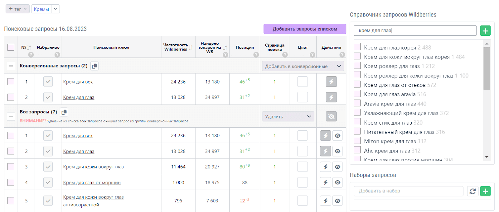Toggle visibility eye for Крем для глаз от морщин

click(337, 182)
